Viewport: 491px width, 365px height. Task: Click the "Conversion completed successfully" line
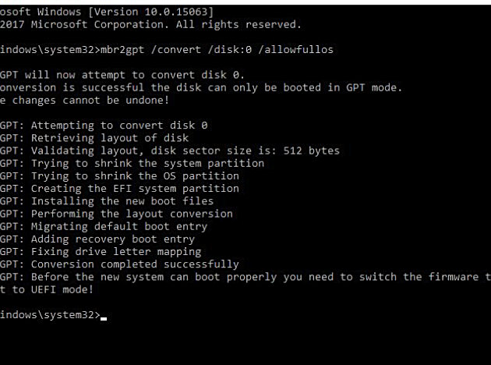(135, 264)
